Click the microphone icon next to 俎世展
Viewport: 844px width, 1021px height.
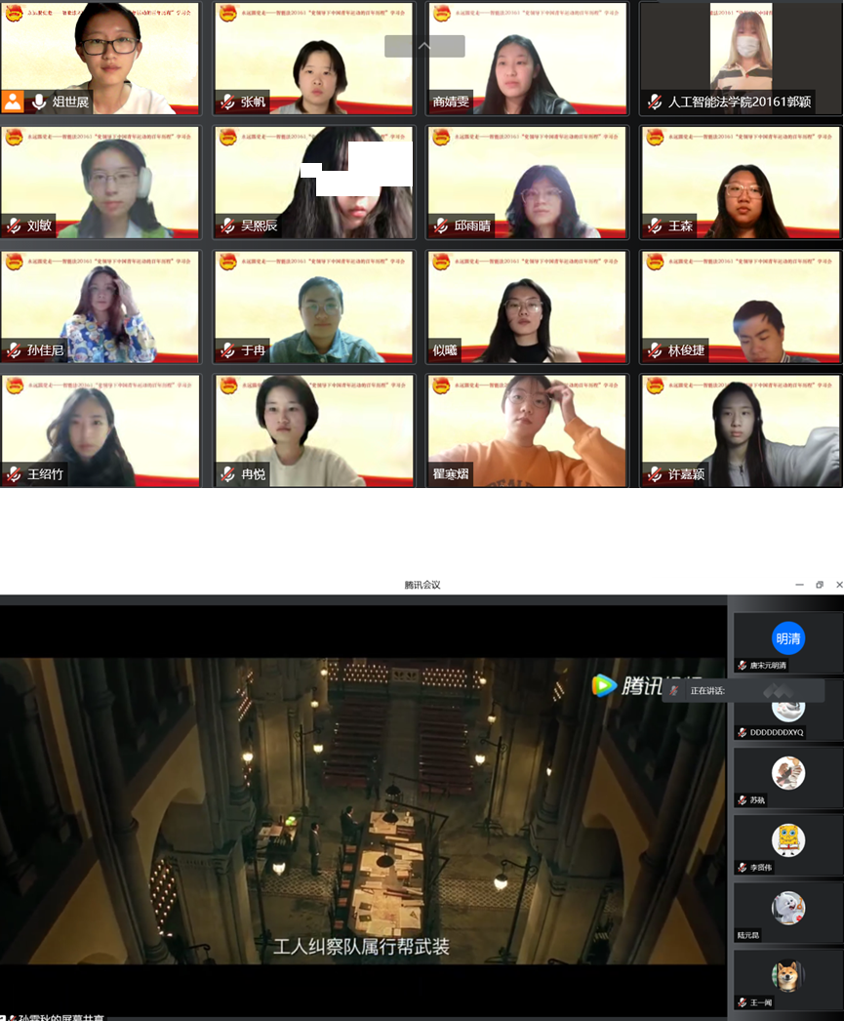click(x=39, y=102)
